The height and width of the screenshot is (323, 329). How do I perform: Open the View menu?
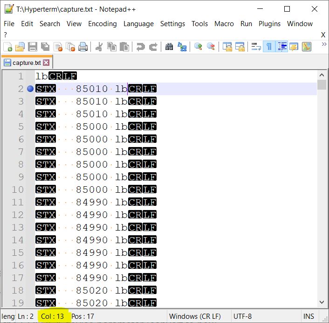(x=74, y=24)
